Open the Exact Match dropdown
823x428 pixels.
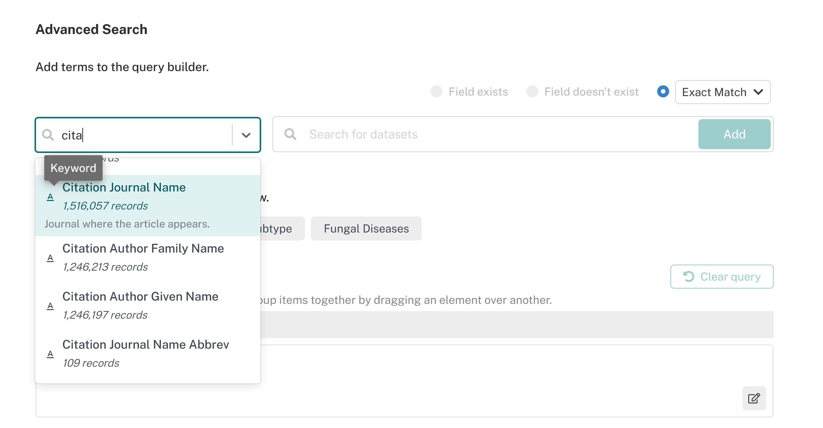tap(723, 92)
